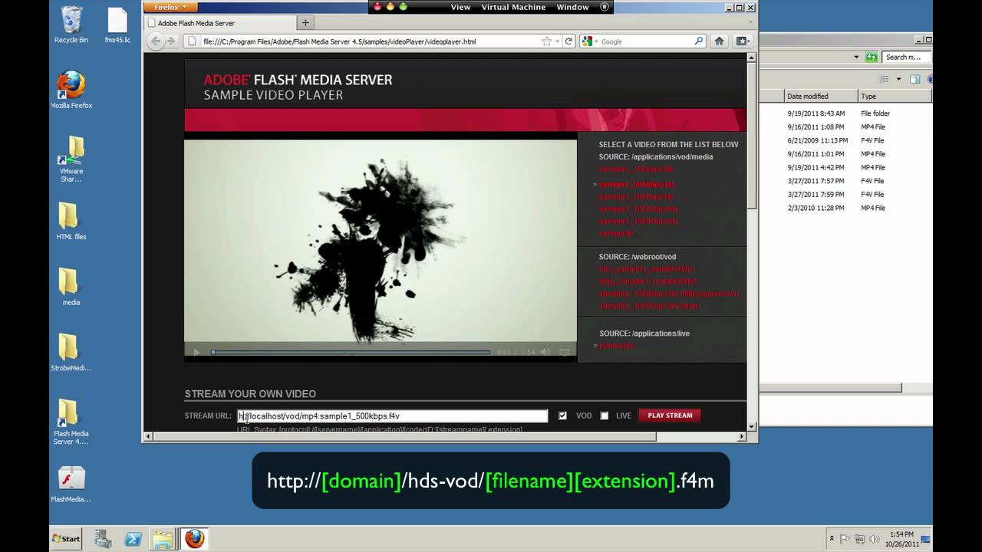982x552 pixels.
Task: Click the Firefox address bar
Action: (x=368, y=41)
